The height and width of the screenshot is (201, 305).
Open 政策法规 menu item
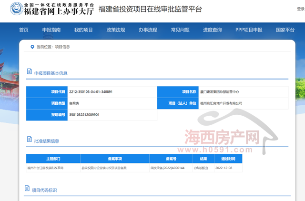click(x=116, y=30)
